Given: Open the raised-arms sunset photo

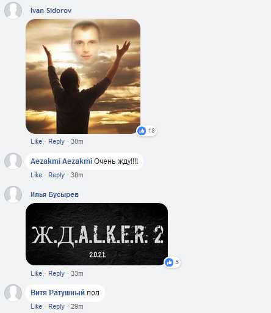Looking at the screenshot, I should (x=83, y=76).
